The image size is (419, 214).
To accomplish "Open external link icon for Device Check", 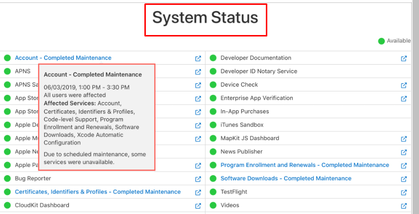I will 404,85.
